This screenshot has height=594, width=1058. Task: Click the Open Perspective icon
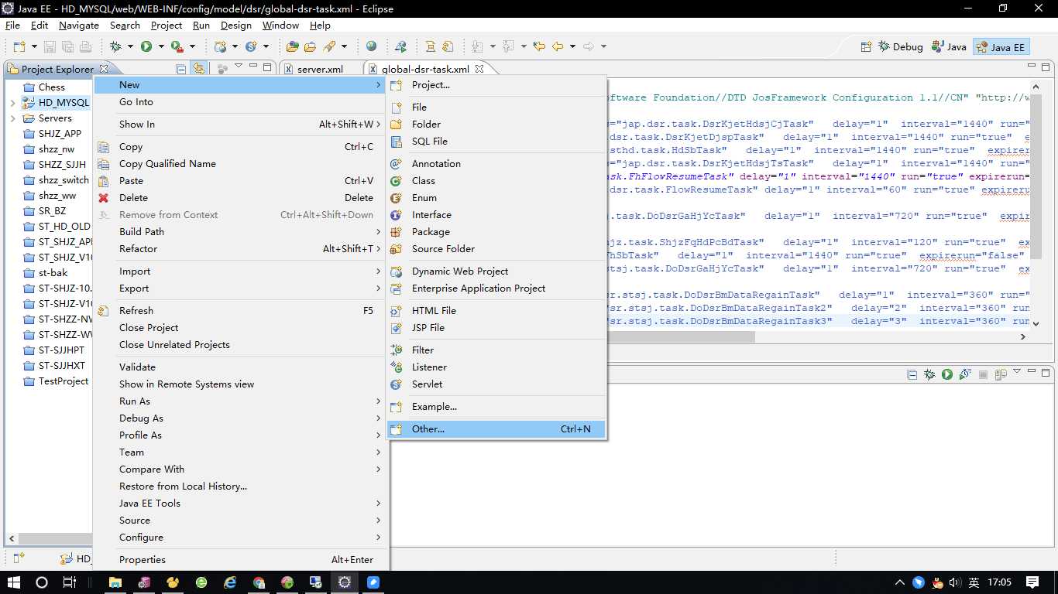(867, 46)
